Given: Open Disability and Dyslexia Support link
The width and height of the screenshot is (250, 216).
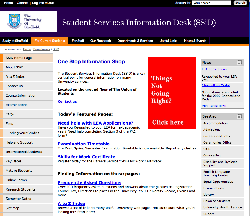Looking at the screenshot, I should (222, 164).
